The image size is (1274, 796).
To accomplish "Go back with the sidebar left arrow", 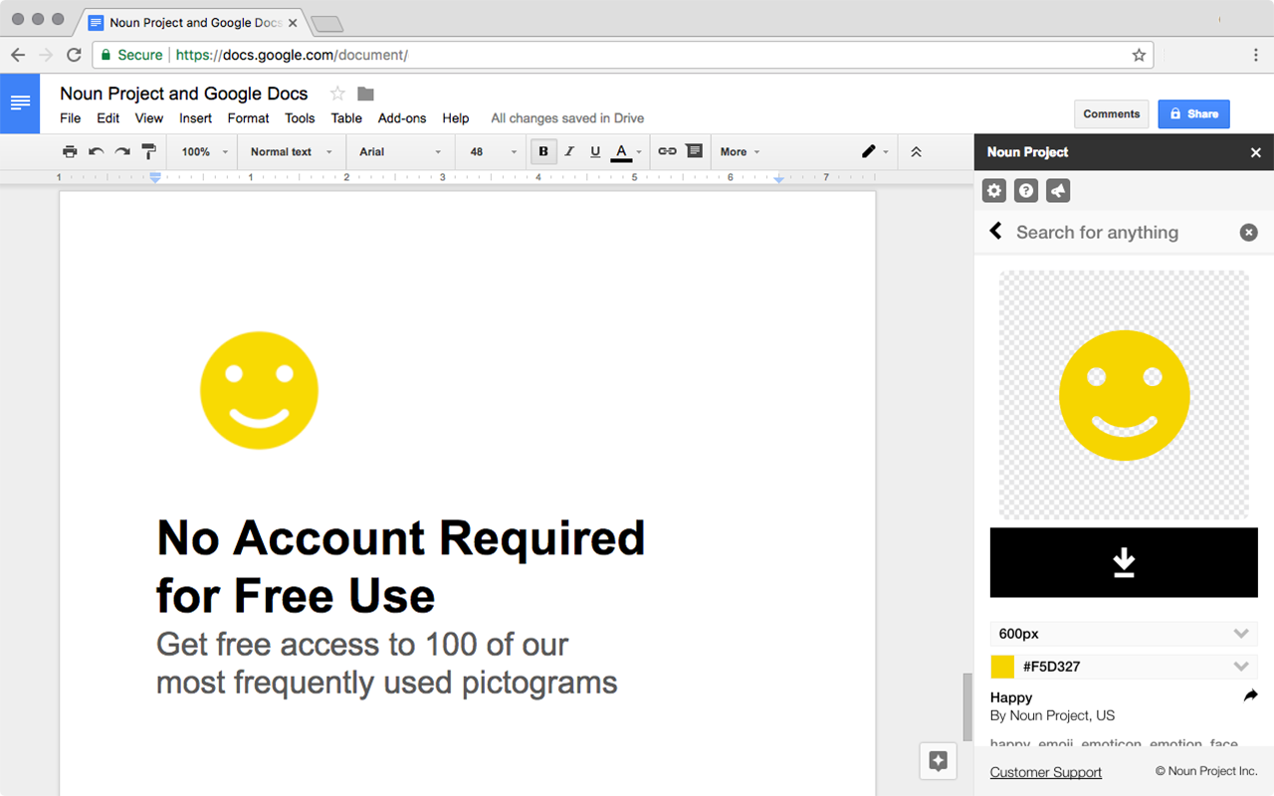I will 995,231.
